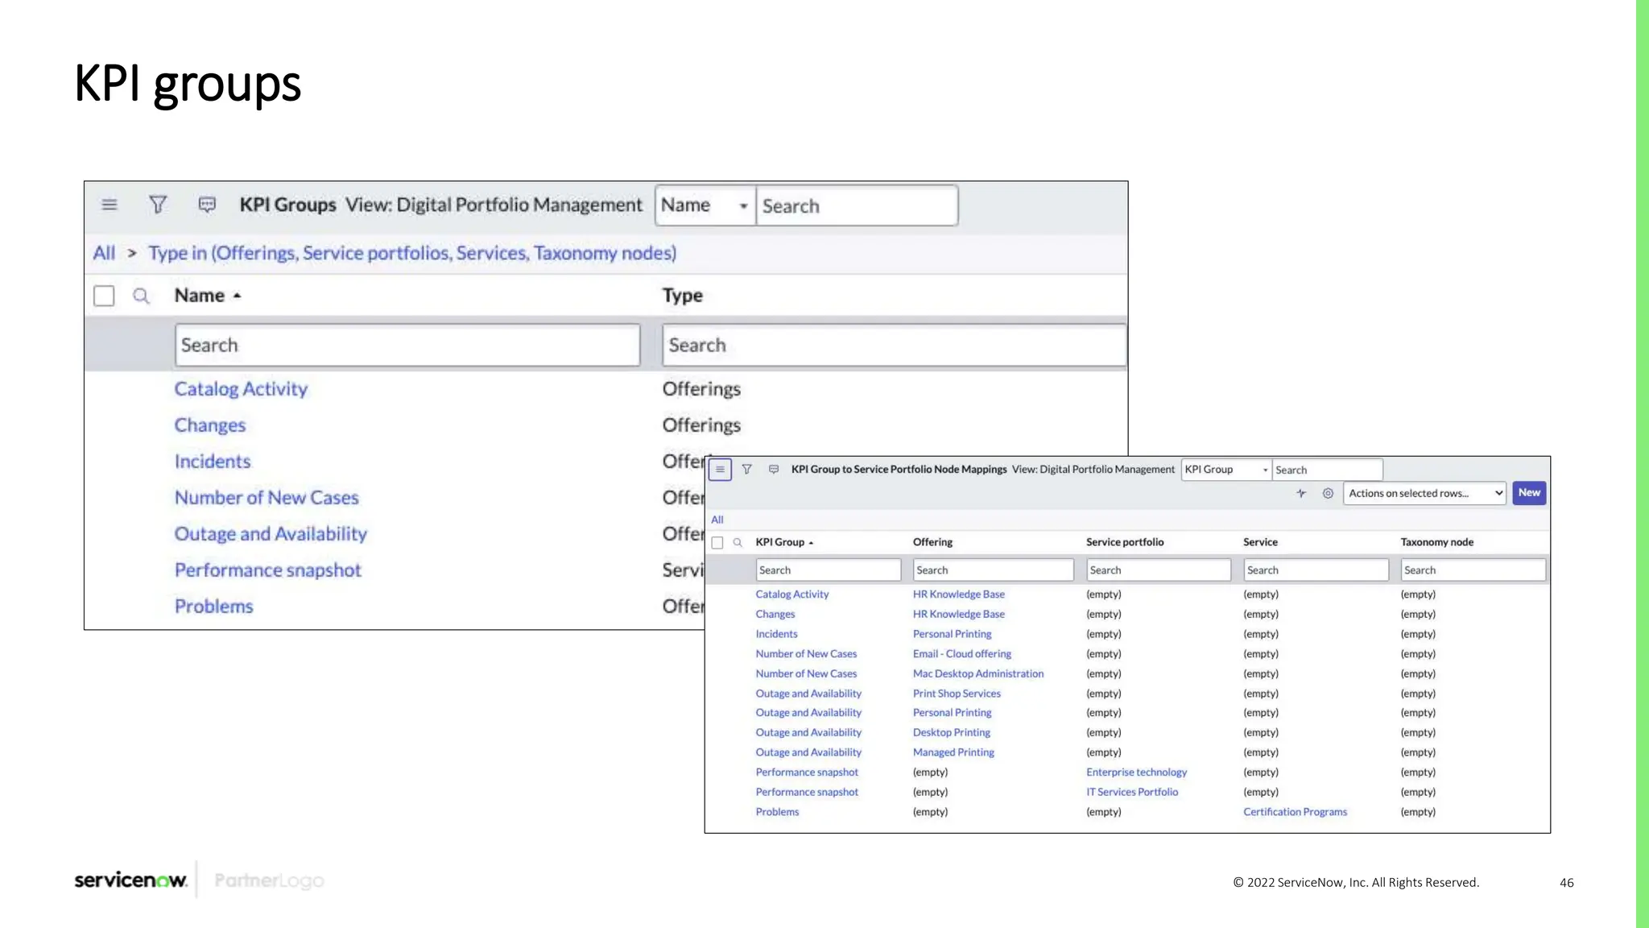1649x928 pixels.
Task: Click the filter funnel in the Node Mappings list
Action: click(746, 470)
